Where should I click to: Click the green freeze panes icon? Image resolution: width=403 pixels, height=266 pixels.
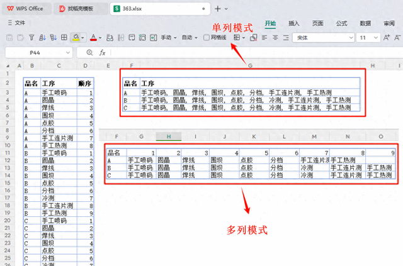[142, 38]
